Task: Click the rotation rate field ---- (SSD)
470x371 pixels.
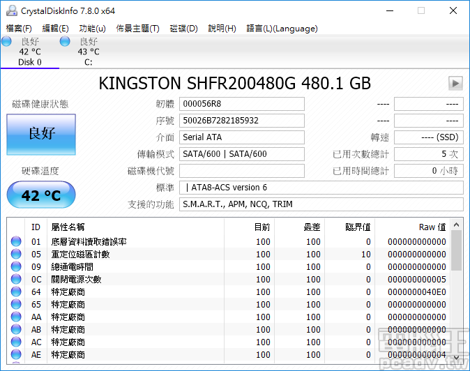Action: [429, 137]
